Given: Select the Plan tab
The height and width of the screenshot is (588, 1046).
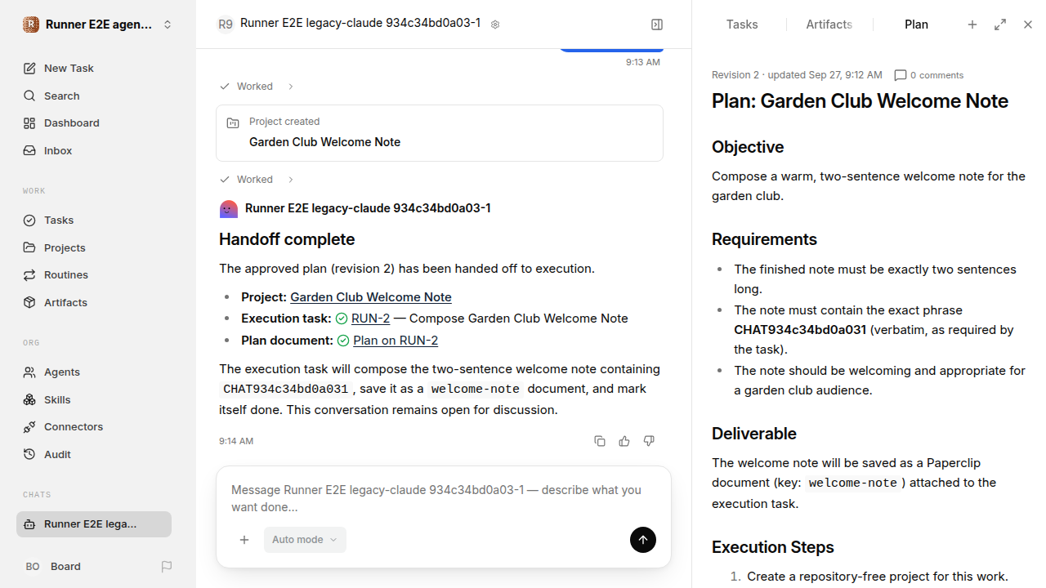Looking at the screenshot, I should tap(916, 24).
